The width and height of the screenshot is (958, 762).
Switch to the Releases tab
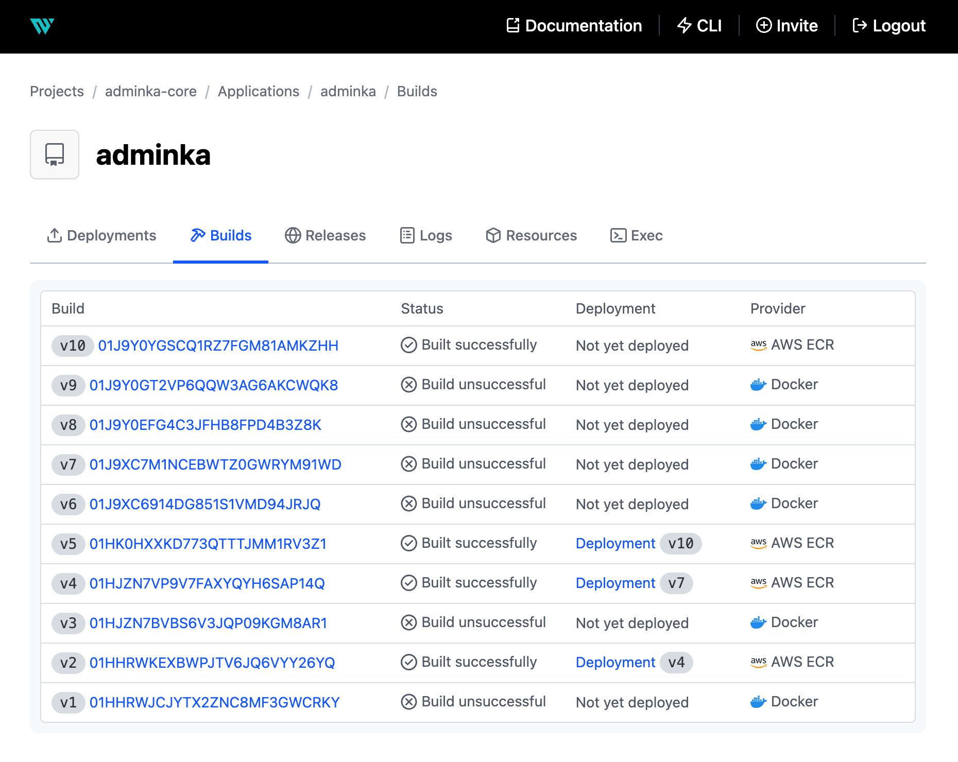pos(325,235)
